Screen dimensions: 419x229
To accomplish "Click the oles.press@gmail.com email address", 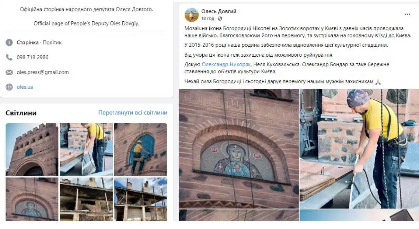I will point(43,72).
